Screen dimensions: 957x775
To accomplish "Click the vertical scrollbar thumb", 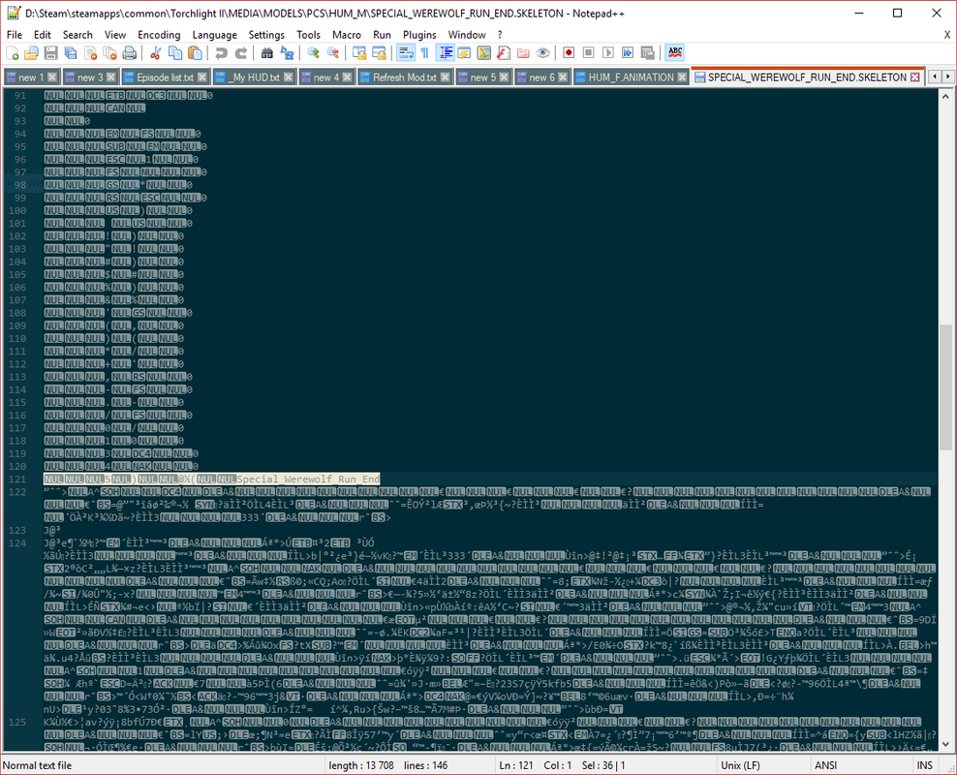I will pos(945,387).
